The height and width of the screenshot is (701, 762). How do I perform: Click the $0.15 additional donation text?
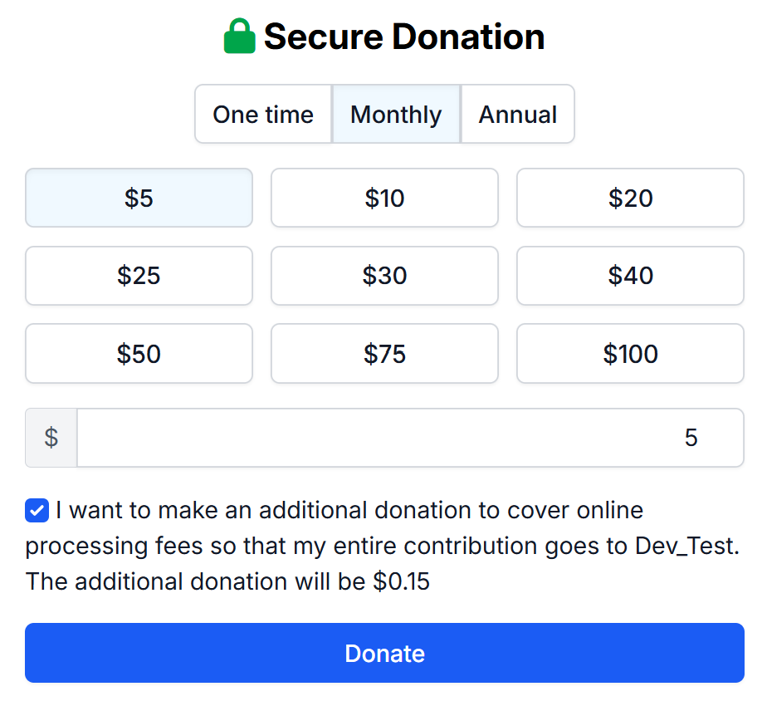402,581
